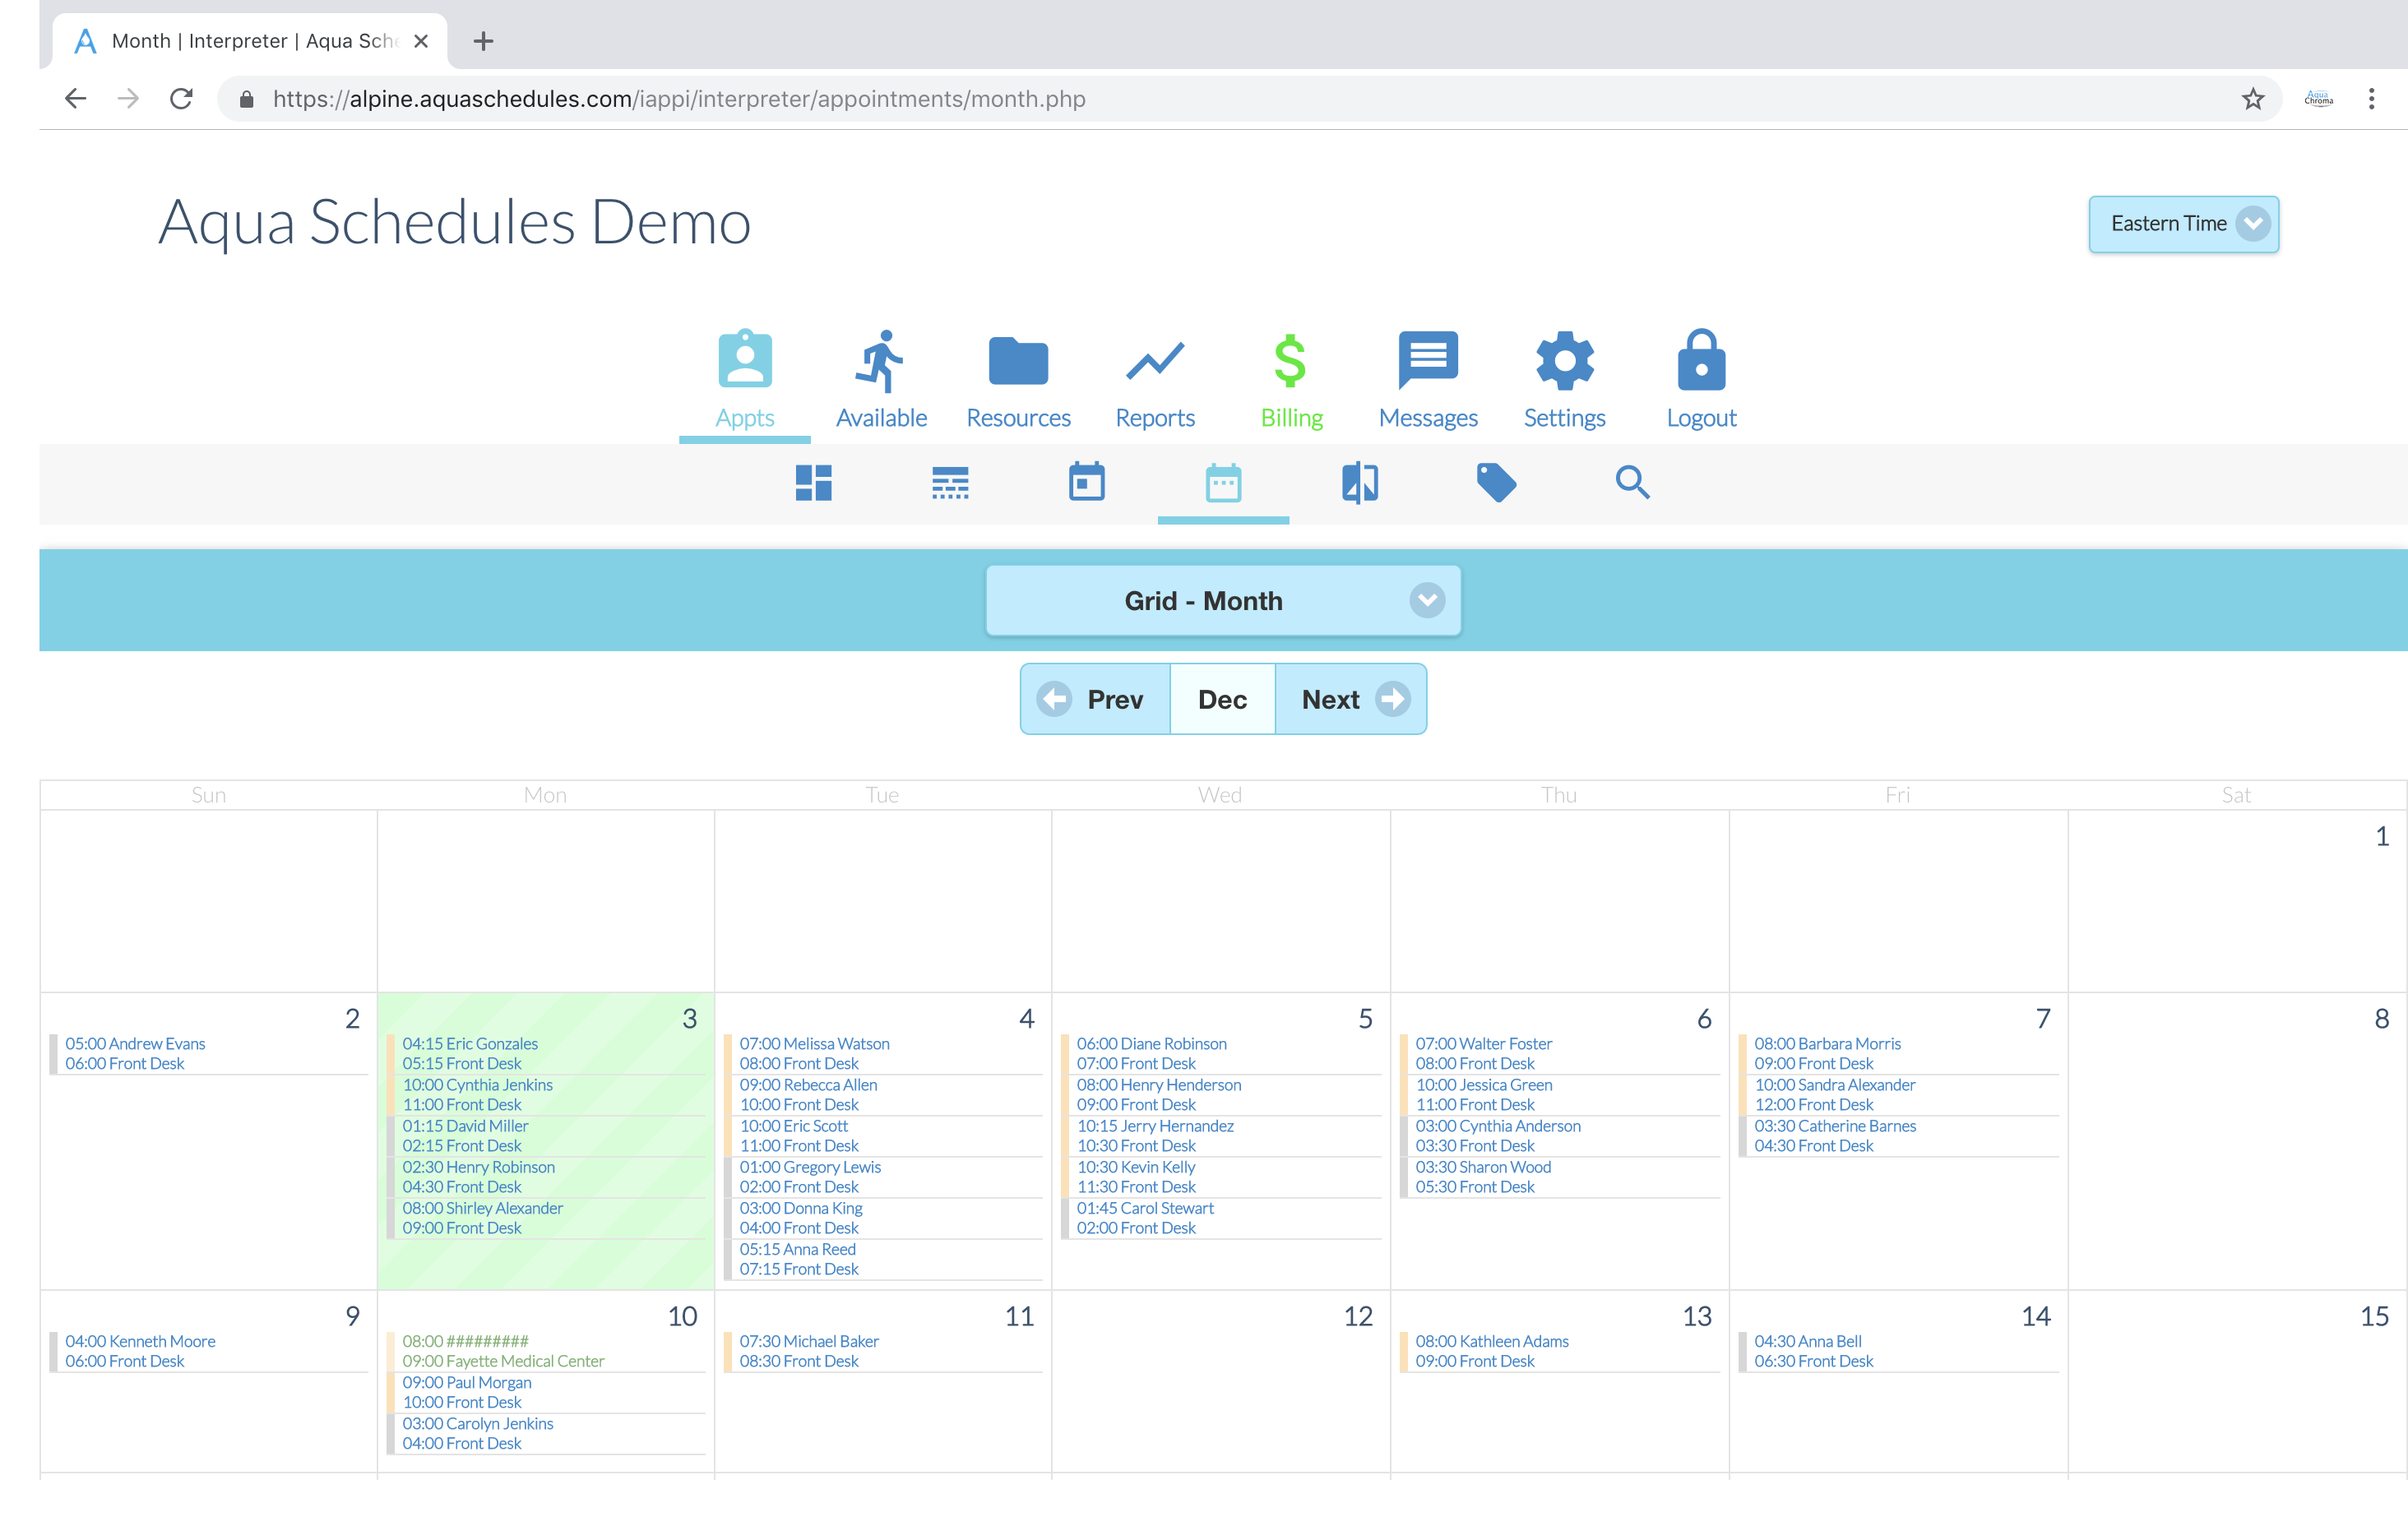Click the Aqua Schedules Demo heading
Image resolution: width=2408 pixels, height=1526 pixels.
[x=455, y=222]
